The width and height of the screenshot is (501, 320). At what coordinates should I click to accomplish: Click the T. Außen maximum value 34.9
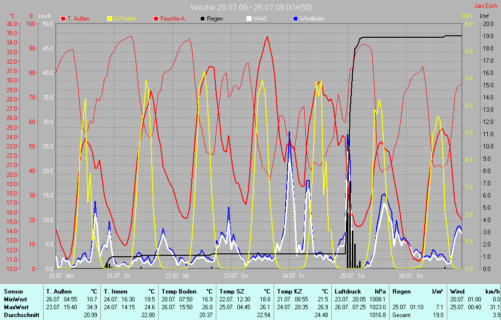click(x=91, y=307)
